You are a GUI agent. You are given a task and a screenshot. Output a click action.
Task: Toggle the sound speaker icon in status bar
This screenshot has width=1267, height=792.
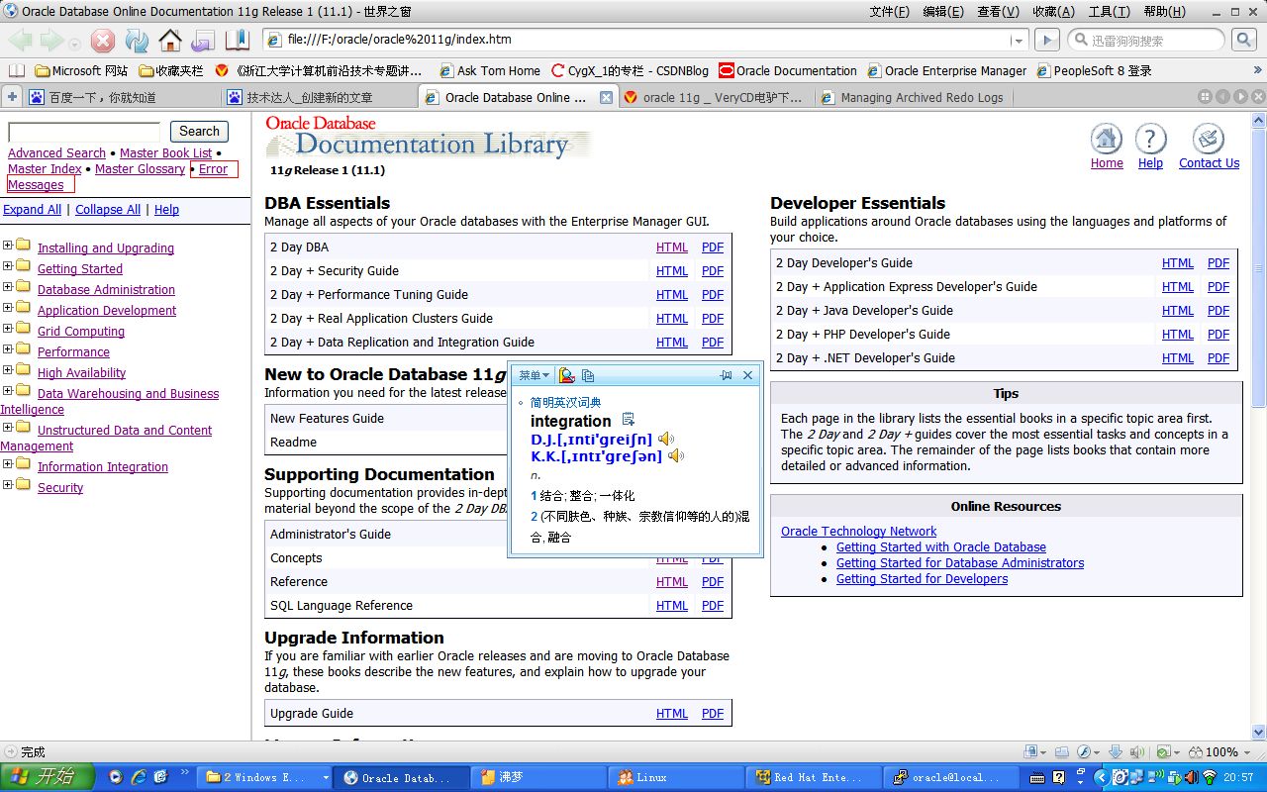(x=1137, y=752)
